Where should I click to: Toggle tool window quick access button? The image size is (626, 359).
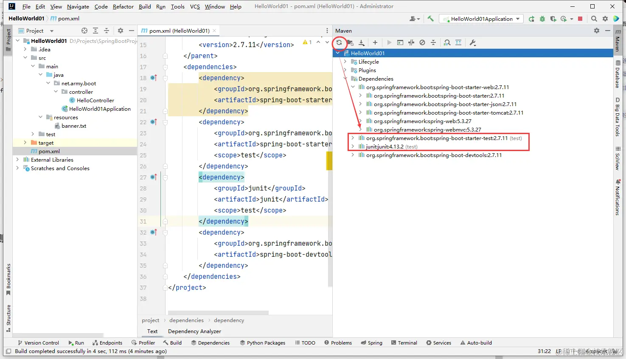(8, 351)
